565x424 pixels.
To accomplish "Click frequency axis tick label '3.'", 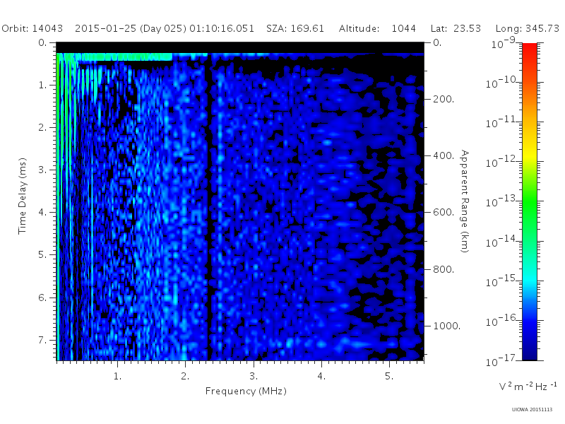I will tap(254, 377).
